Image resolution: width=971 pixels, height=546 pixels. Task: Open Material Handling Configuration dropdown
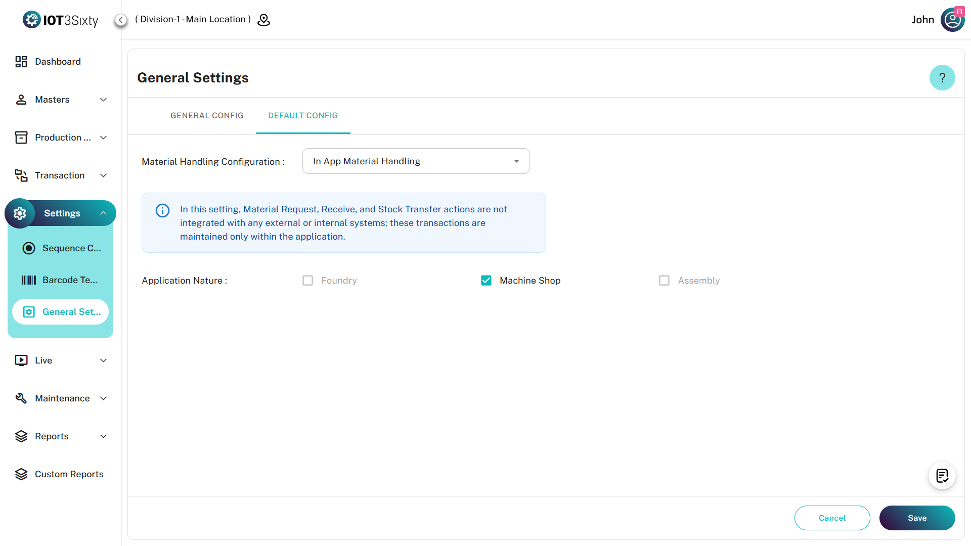pos(416,161)
